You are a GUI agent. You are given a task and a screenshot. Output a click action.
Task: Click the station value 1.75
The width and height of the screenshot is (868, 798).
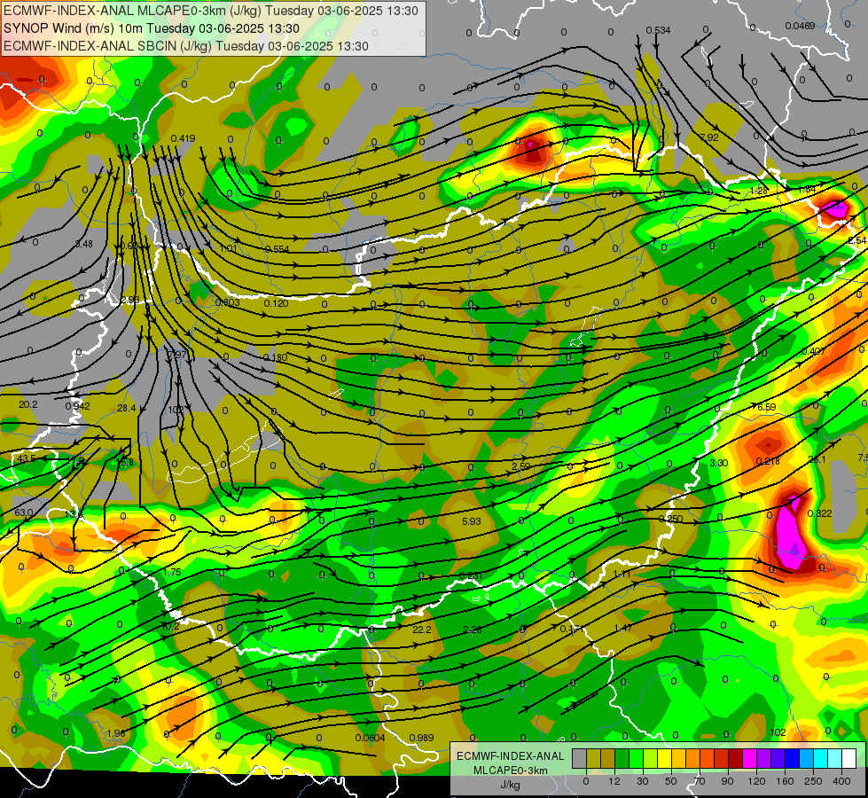click(173, 572)
